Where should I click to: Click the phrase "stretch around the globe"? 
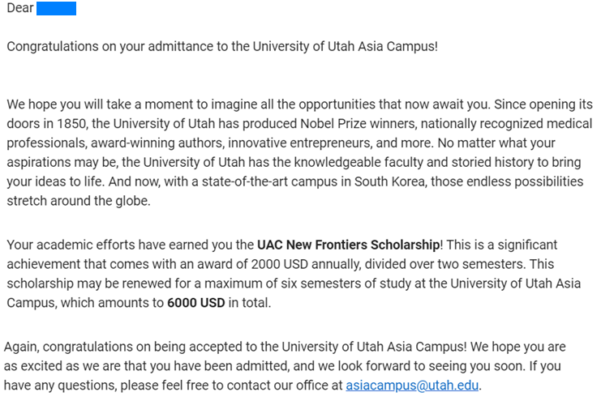pos(77,201)
